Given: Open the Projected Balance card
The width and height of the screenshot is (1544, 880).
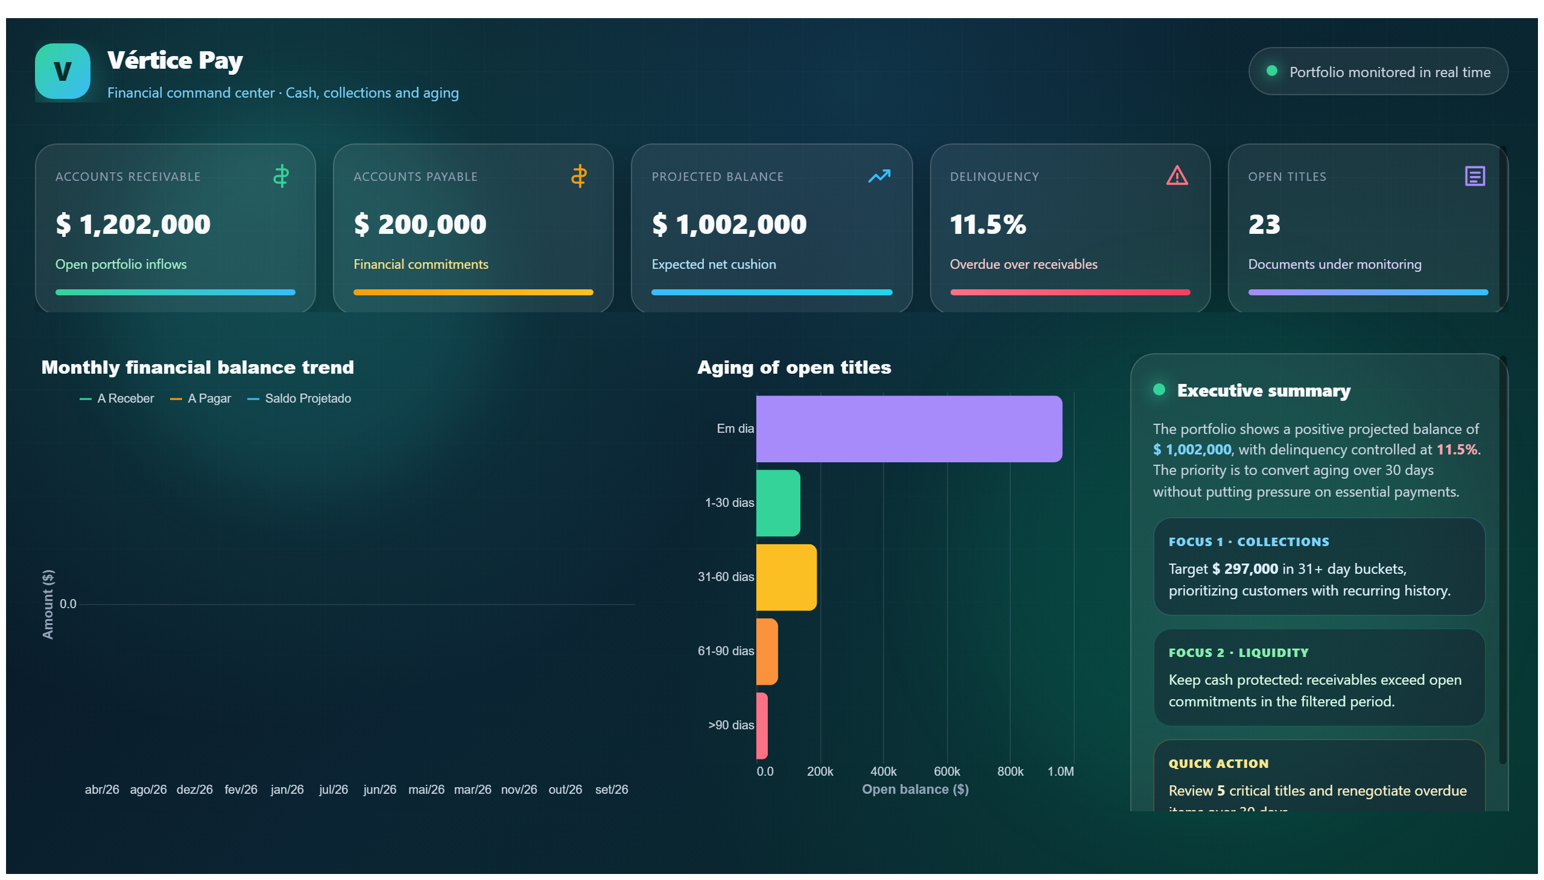Looking at the screenshot, I should 771,228.
